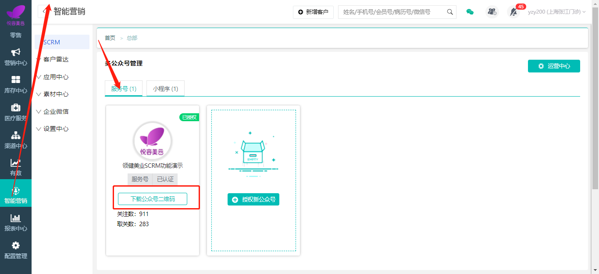Click the 新增客户 button
The image size is (599, 274).
tap(313, 12)
